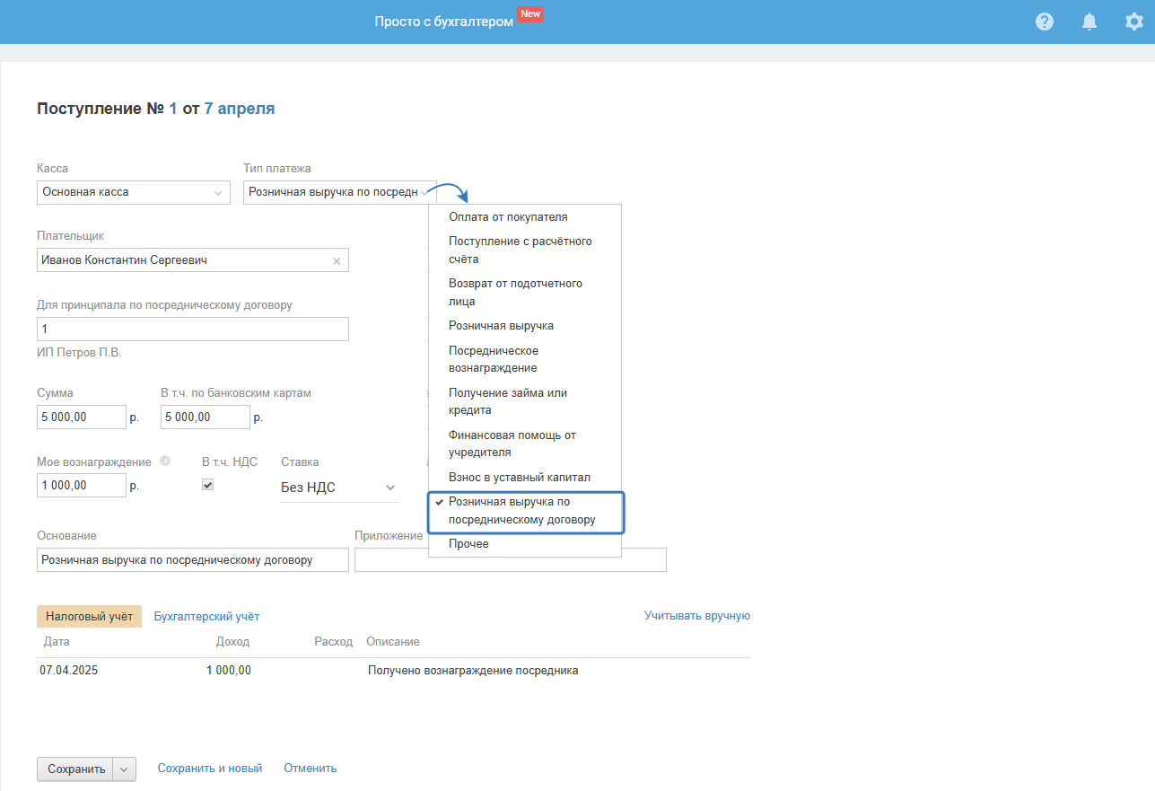Click the Отменить link
Image resolution: width=1155 pixels, height=791 pixels.
tap(311, 769)
